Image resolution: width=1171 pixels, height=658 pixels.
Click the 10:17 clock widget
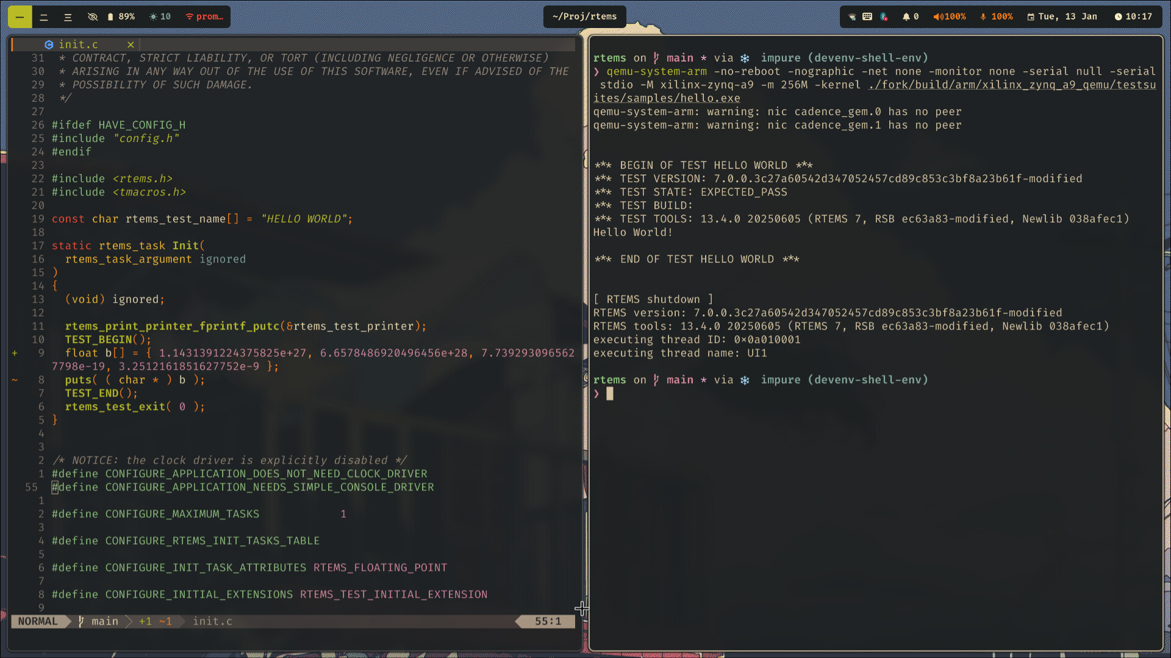pos(1133,16)
